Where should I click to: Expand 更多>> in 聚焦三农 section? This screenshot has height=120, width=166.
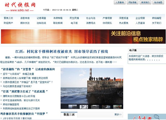coord(118,114)
